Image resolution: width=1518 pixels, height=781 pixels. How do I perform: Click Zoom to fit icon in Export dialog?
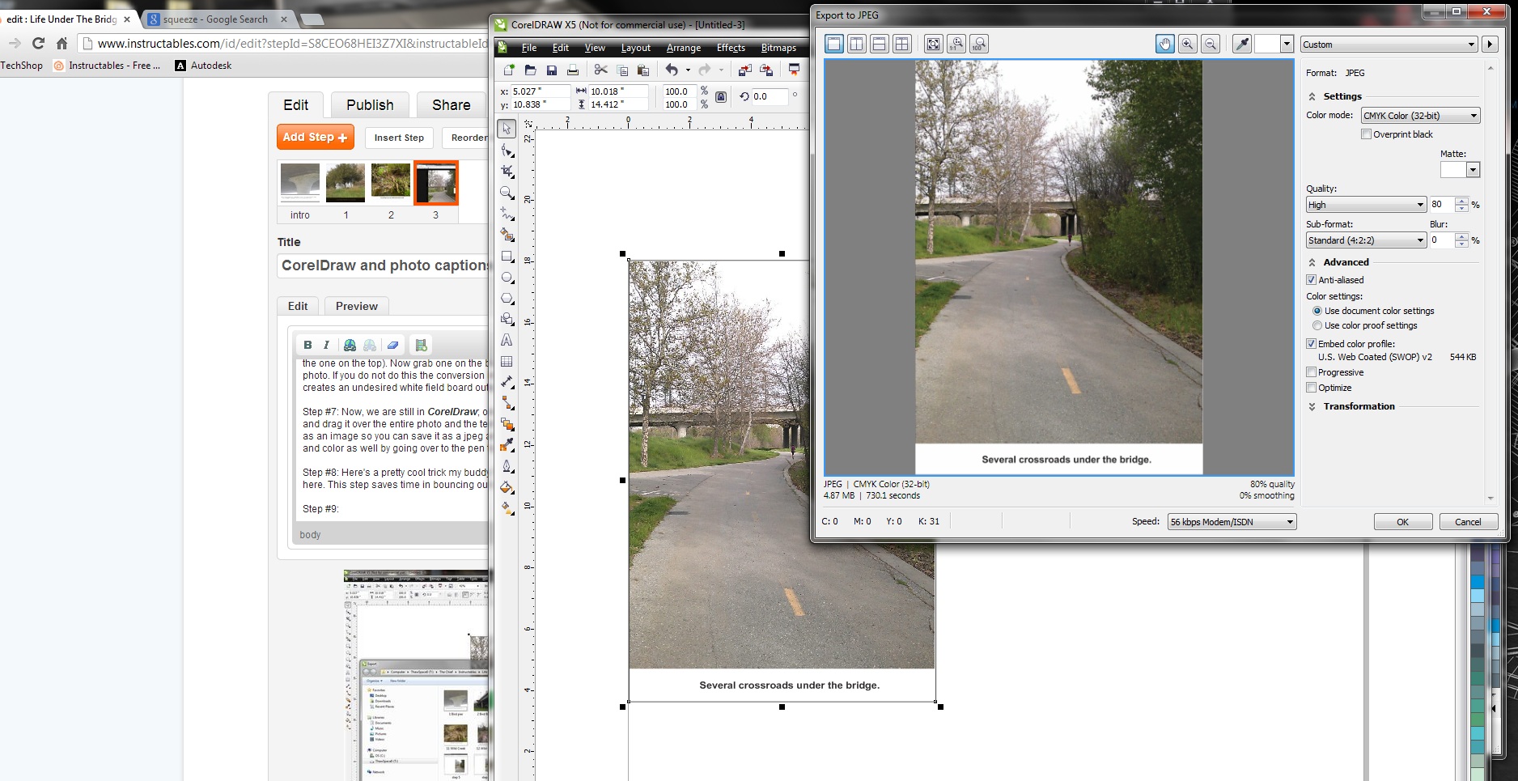(934, 44)
